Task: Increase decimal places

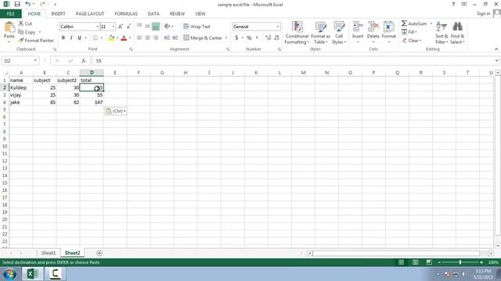Action: coord(268,38)
